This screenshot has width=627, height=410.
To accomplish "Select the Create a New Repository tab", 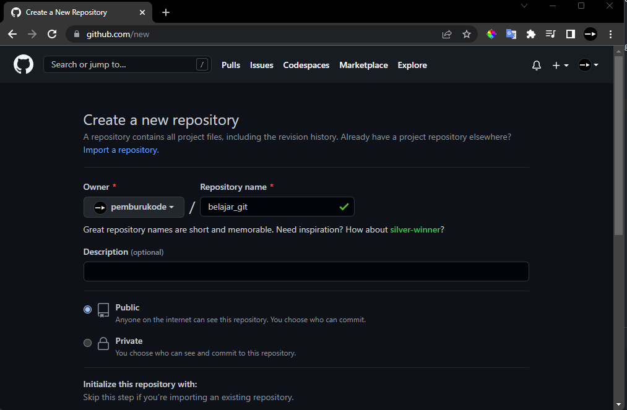I will [78, 12].
